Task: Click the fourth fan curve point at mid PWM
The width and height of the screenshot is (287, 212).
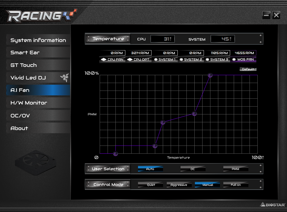Action: pos(194,114)
